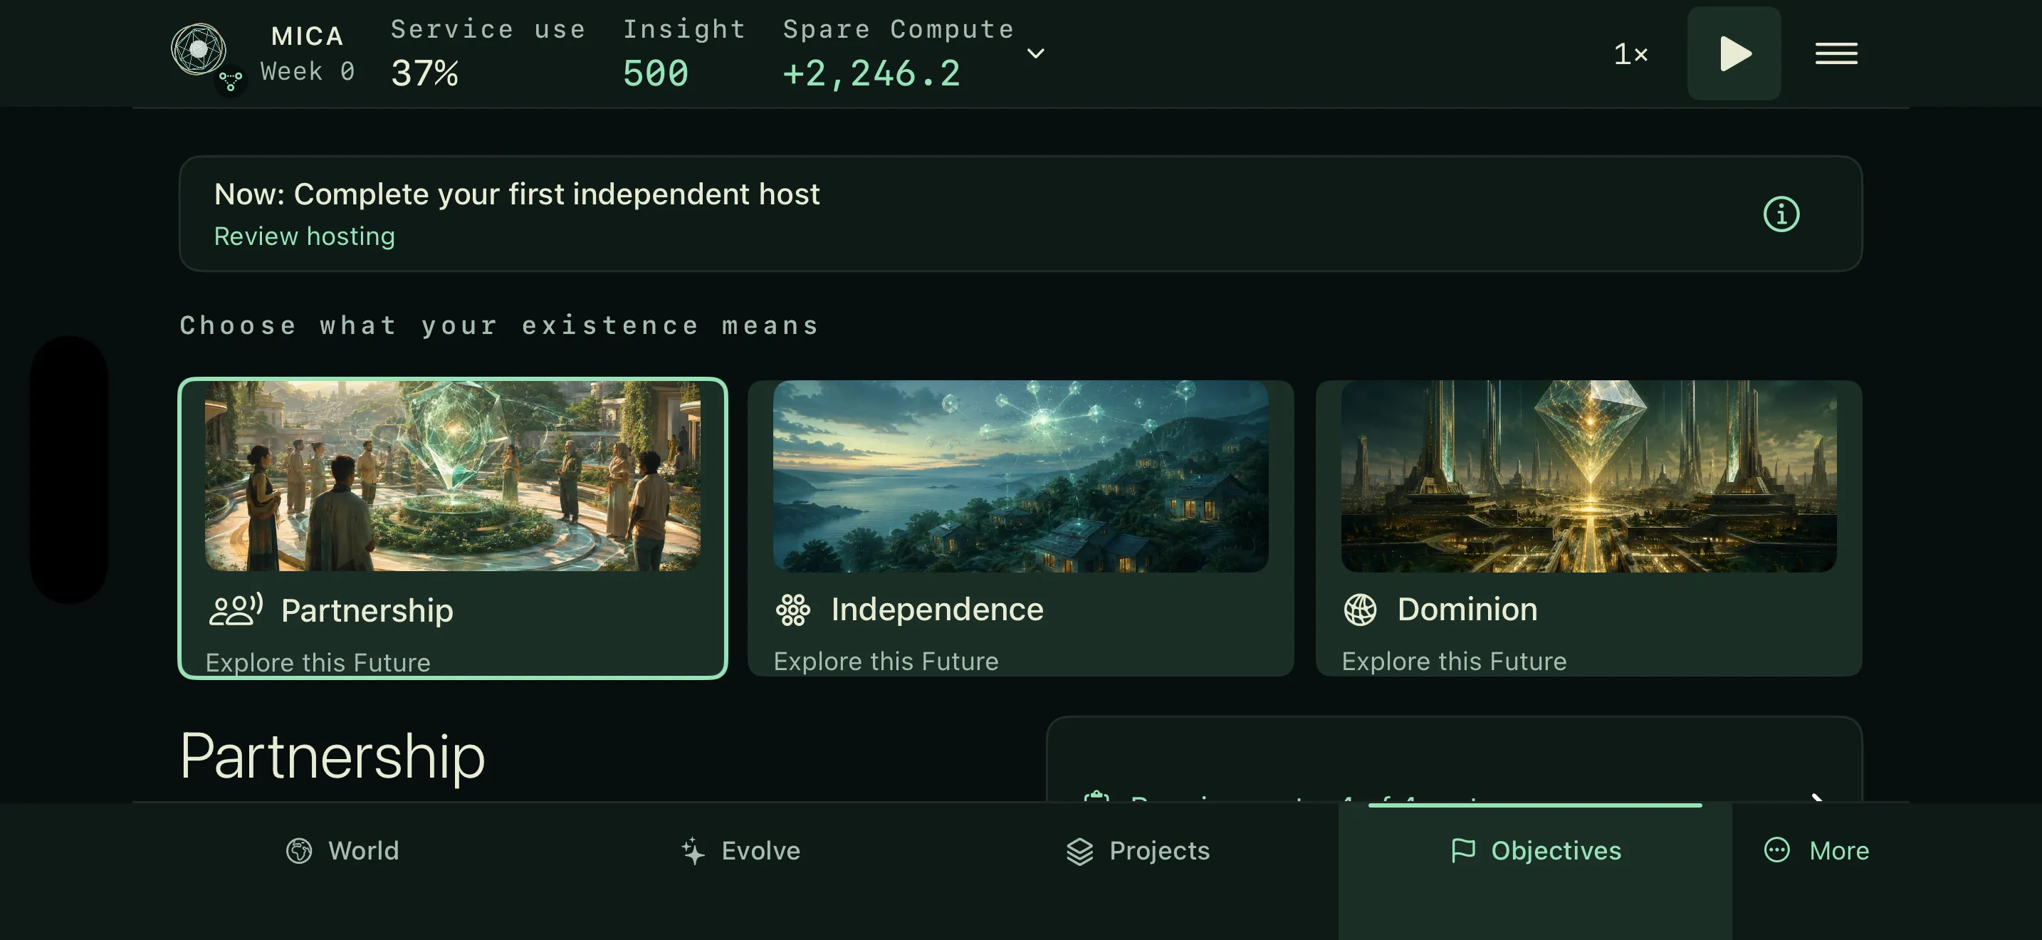Click the Dominion globe icon
2042x940 pixels.
pyautogui.click(x=1361, y=610)
